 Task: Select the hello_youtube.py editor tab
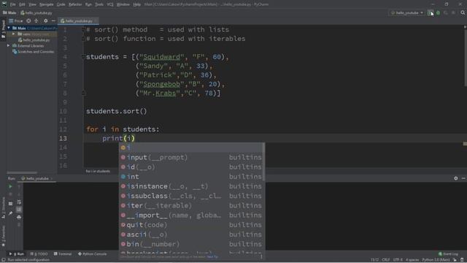click(79, 21)
